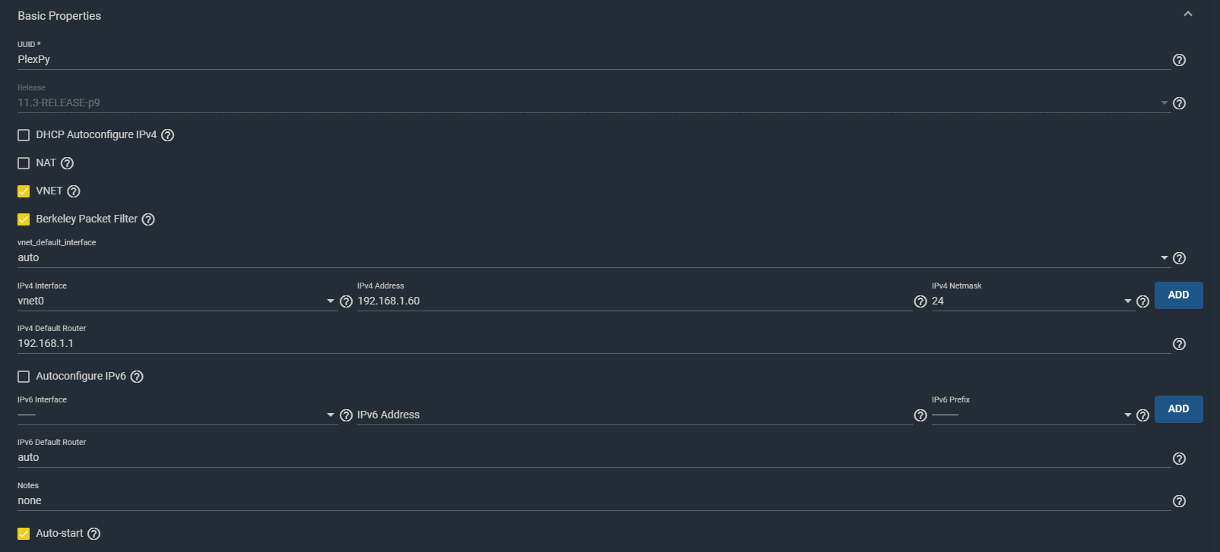Open help icon for IPv4 Address

(921, 301)
